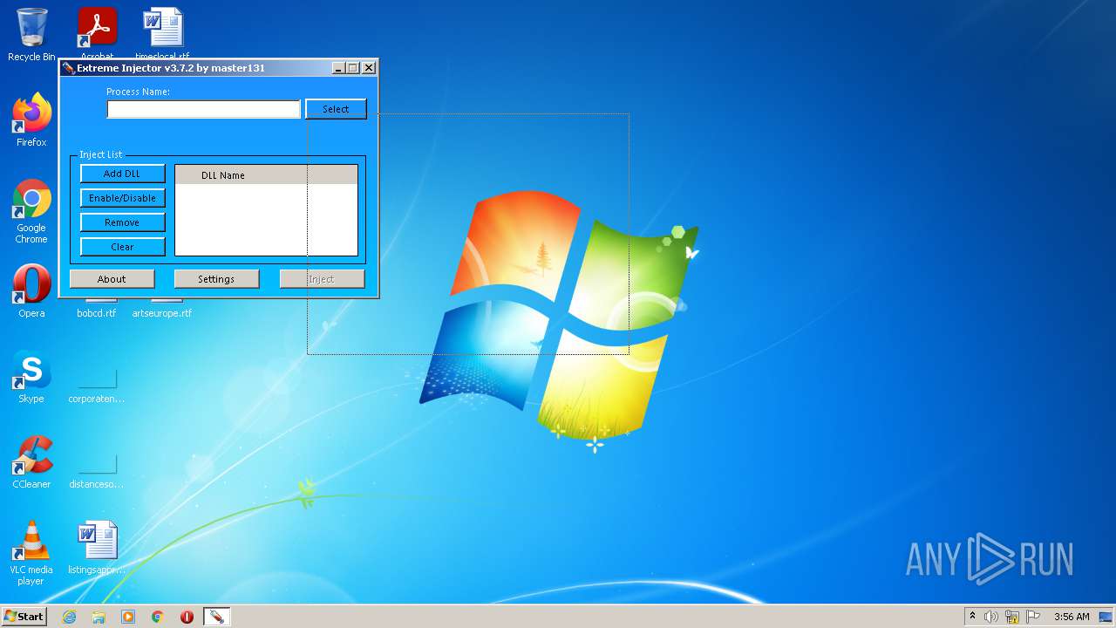Screen dimensions: 1116x628
Task: Click the Inject button
Action: pyautogui.click(x=322, y=279)
